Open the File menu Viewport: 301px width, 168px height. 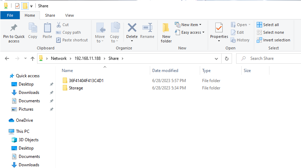pyautogui.click(x=10, y=15)
